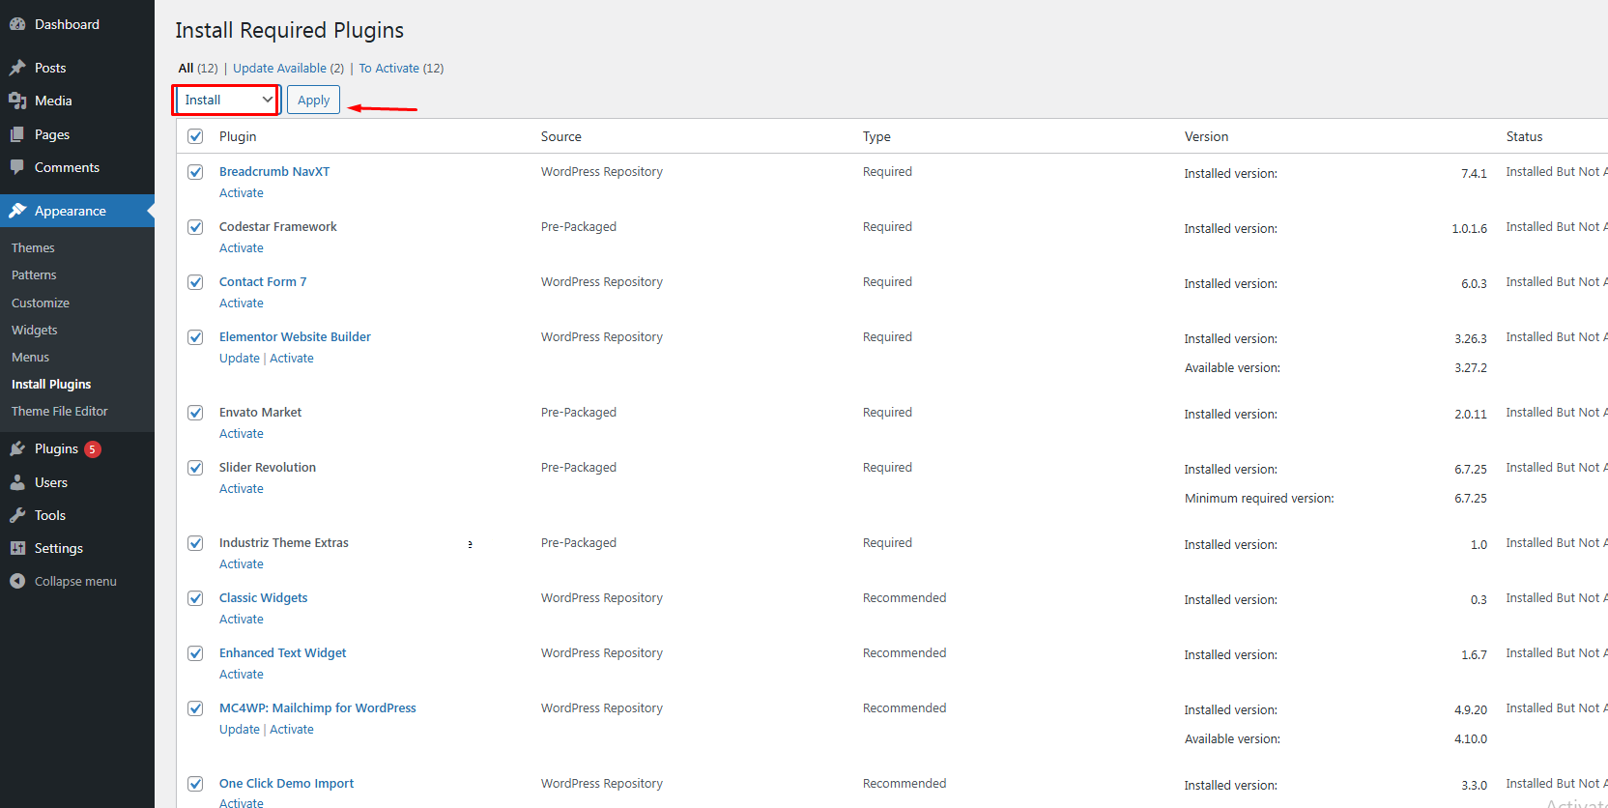Click the Comments bubble icon
Viewport: 1608px width, 808px height.
(17, 167)
